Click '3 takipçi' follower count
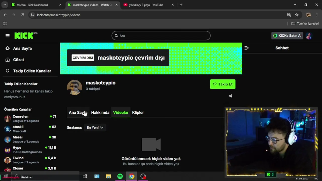Screen dimensions: 322x181 (93, 89)
